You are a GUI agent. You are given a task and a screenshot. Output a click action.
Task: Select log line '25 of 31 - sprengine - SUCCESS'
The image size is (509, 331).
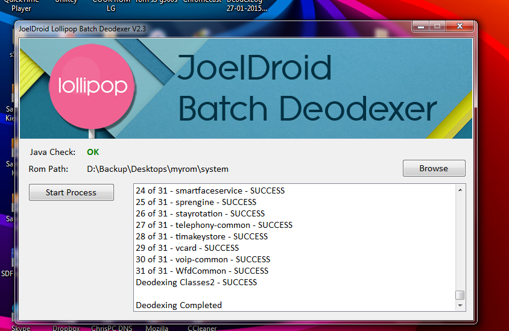point(196,202)
